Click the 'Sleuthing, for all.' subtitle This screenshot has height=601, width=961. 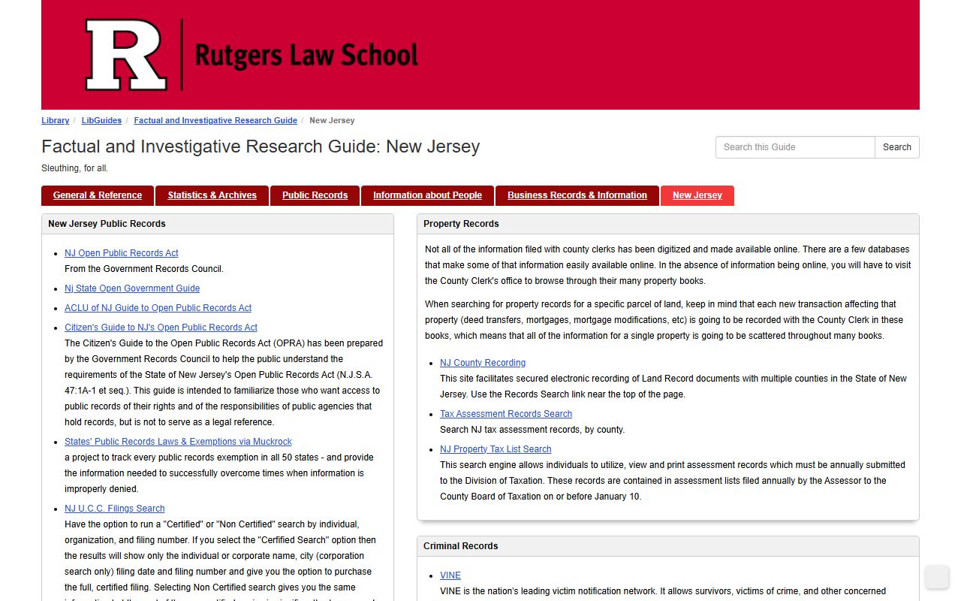tap(74, 168)
